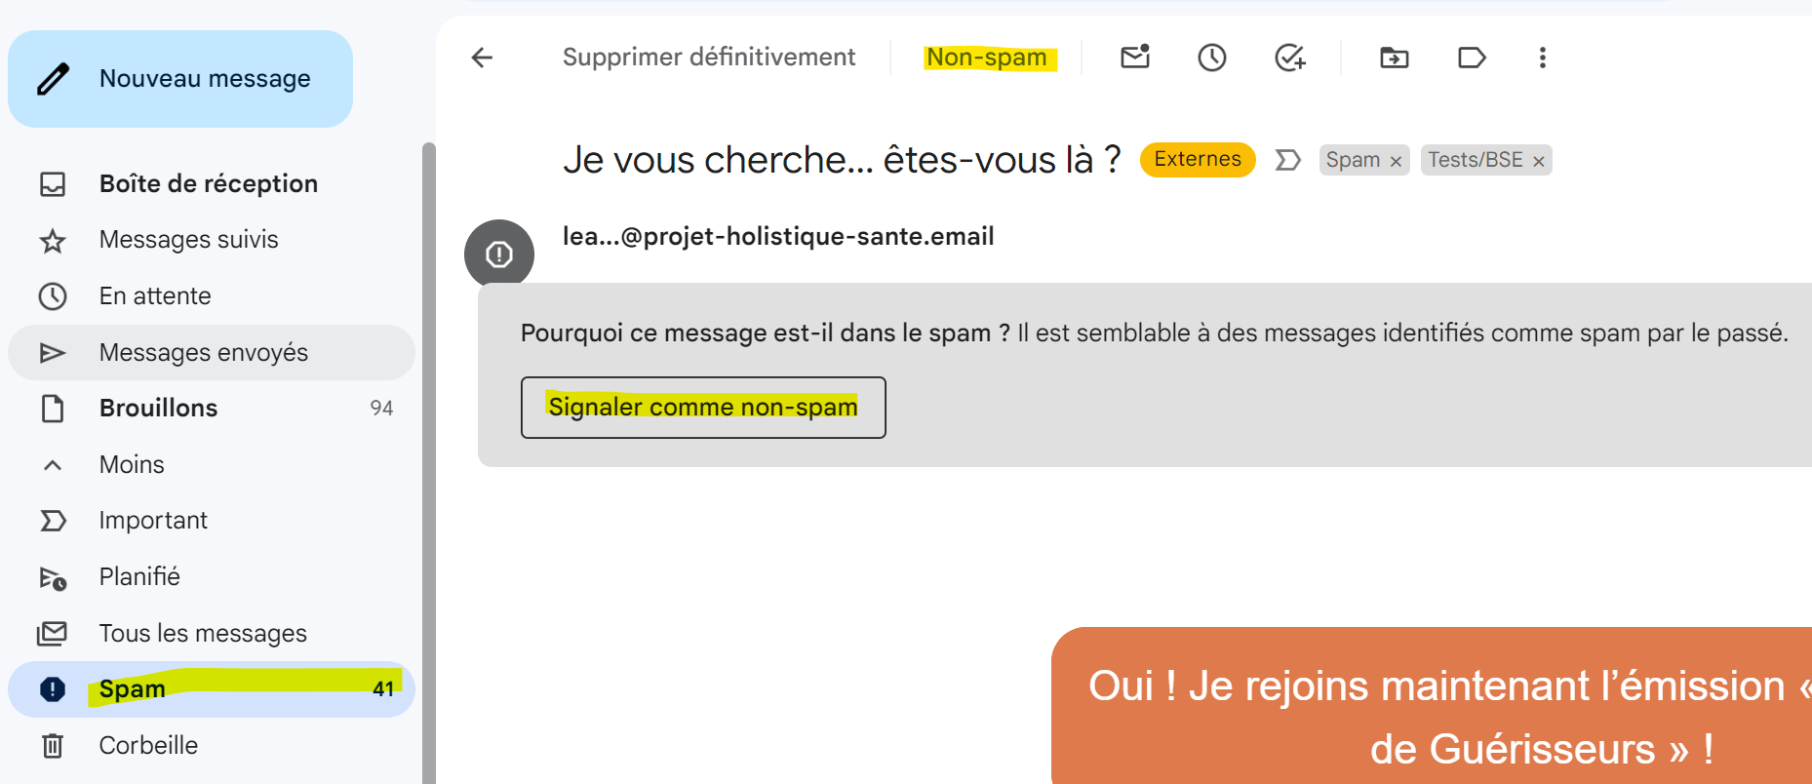Remove the Tests/BSE label with its x

coord(1539,160)
